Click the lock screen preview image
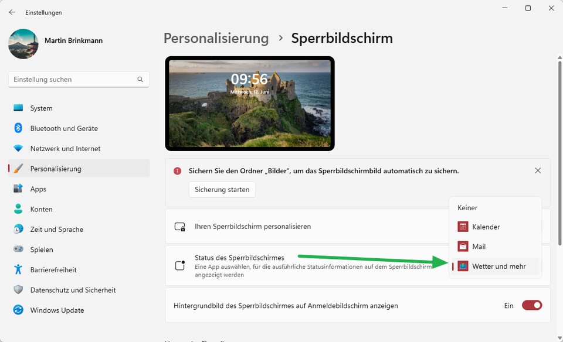Screen dimensions: 563x342 pyautogui.click(x=249, y=103)
